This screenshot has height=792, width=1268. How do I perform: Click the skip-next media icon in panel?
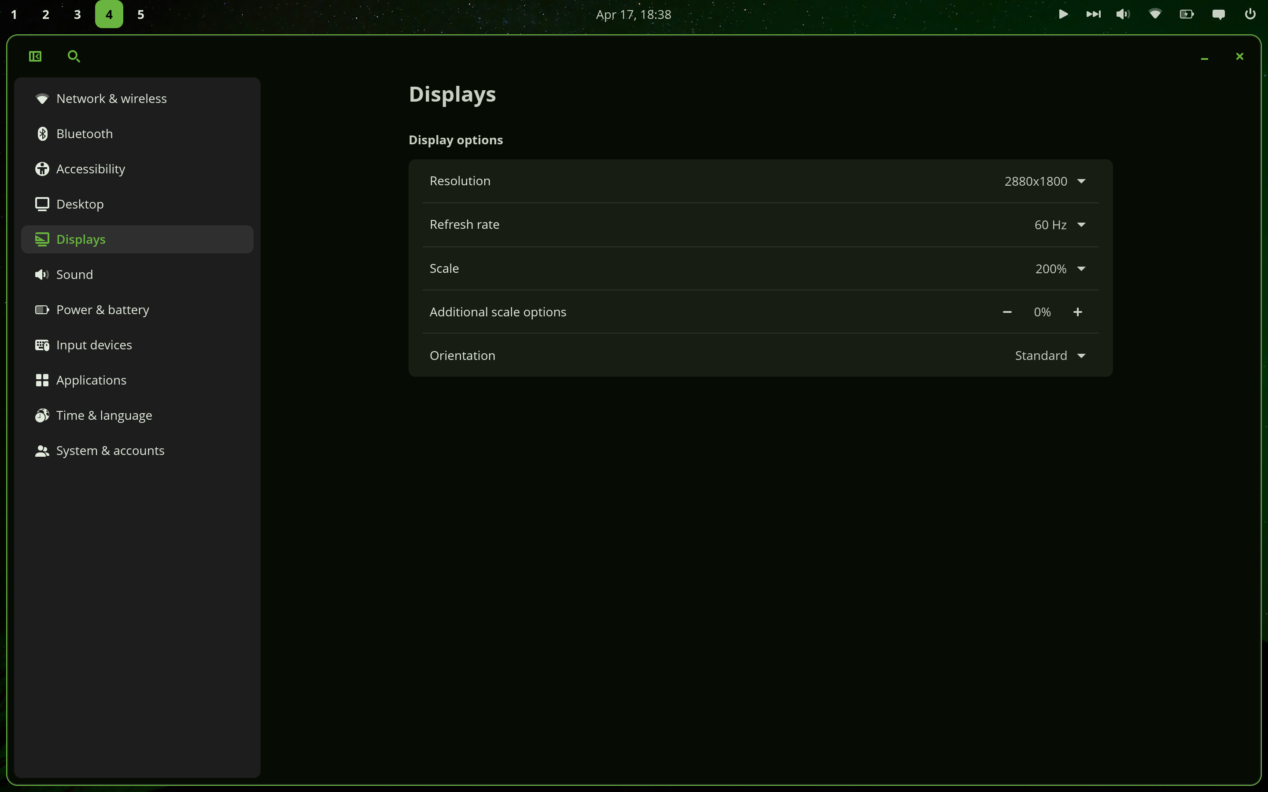(x=1093, y=14)
